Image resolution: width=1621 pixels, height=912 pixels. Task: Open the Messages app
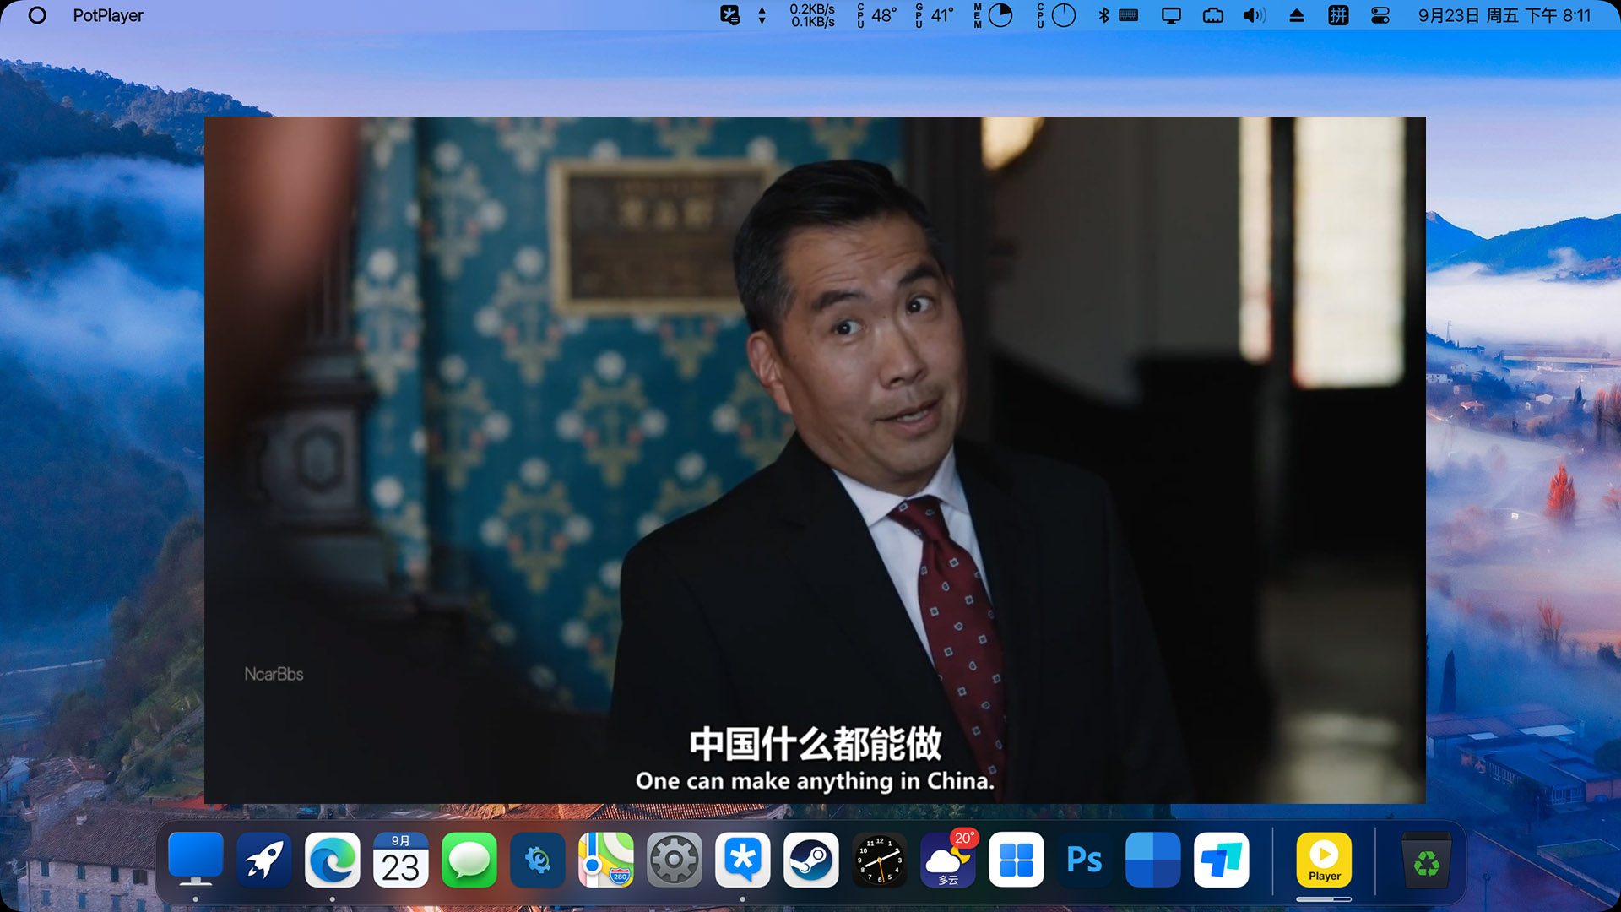[469, 860]
